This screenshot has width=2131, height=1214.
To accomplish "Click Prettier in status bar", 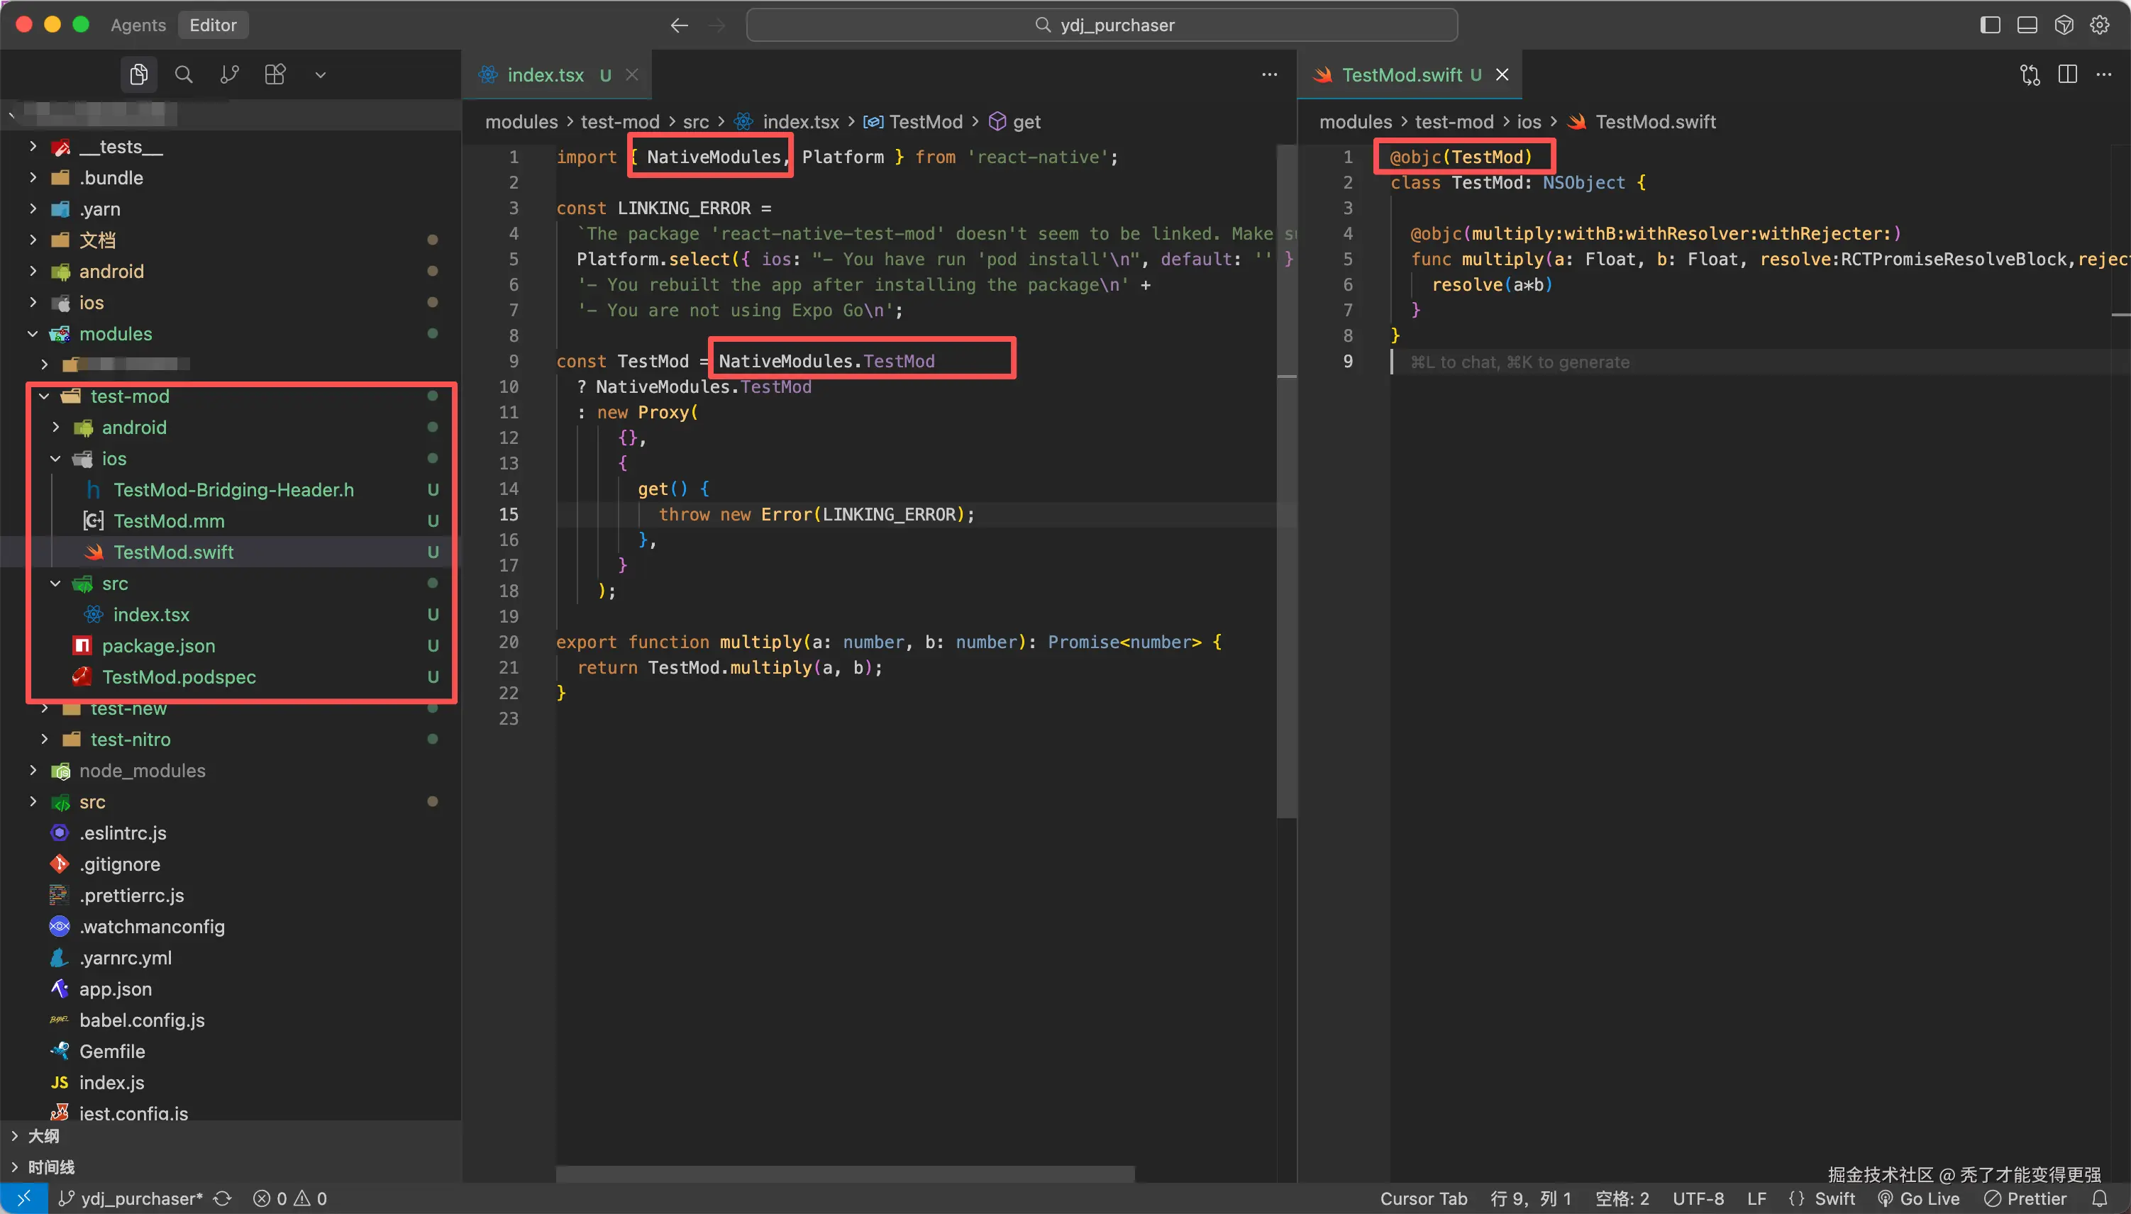I will pos(2026,1198).
